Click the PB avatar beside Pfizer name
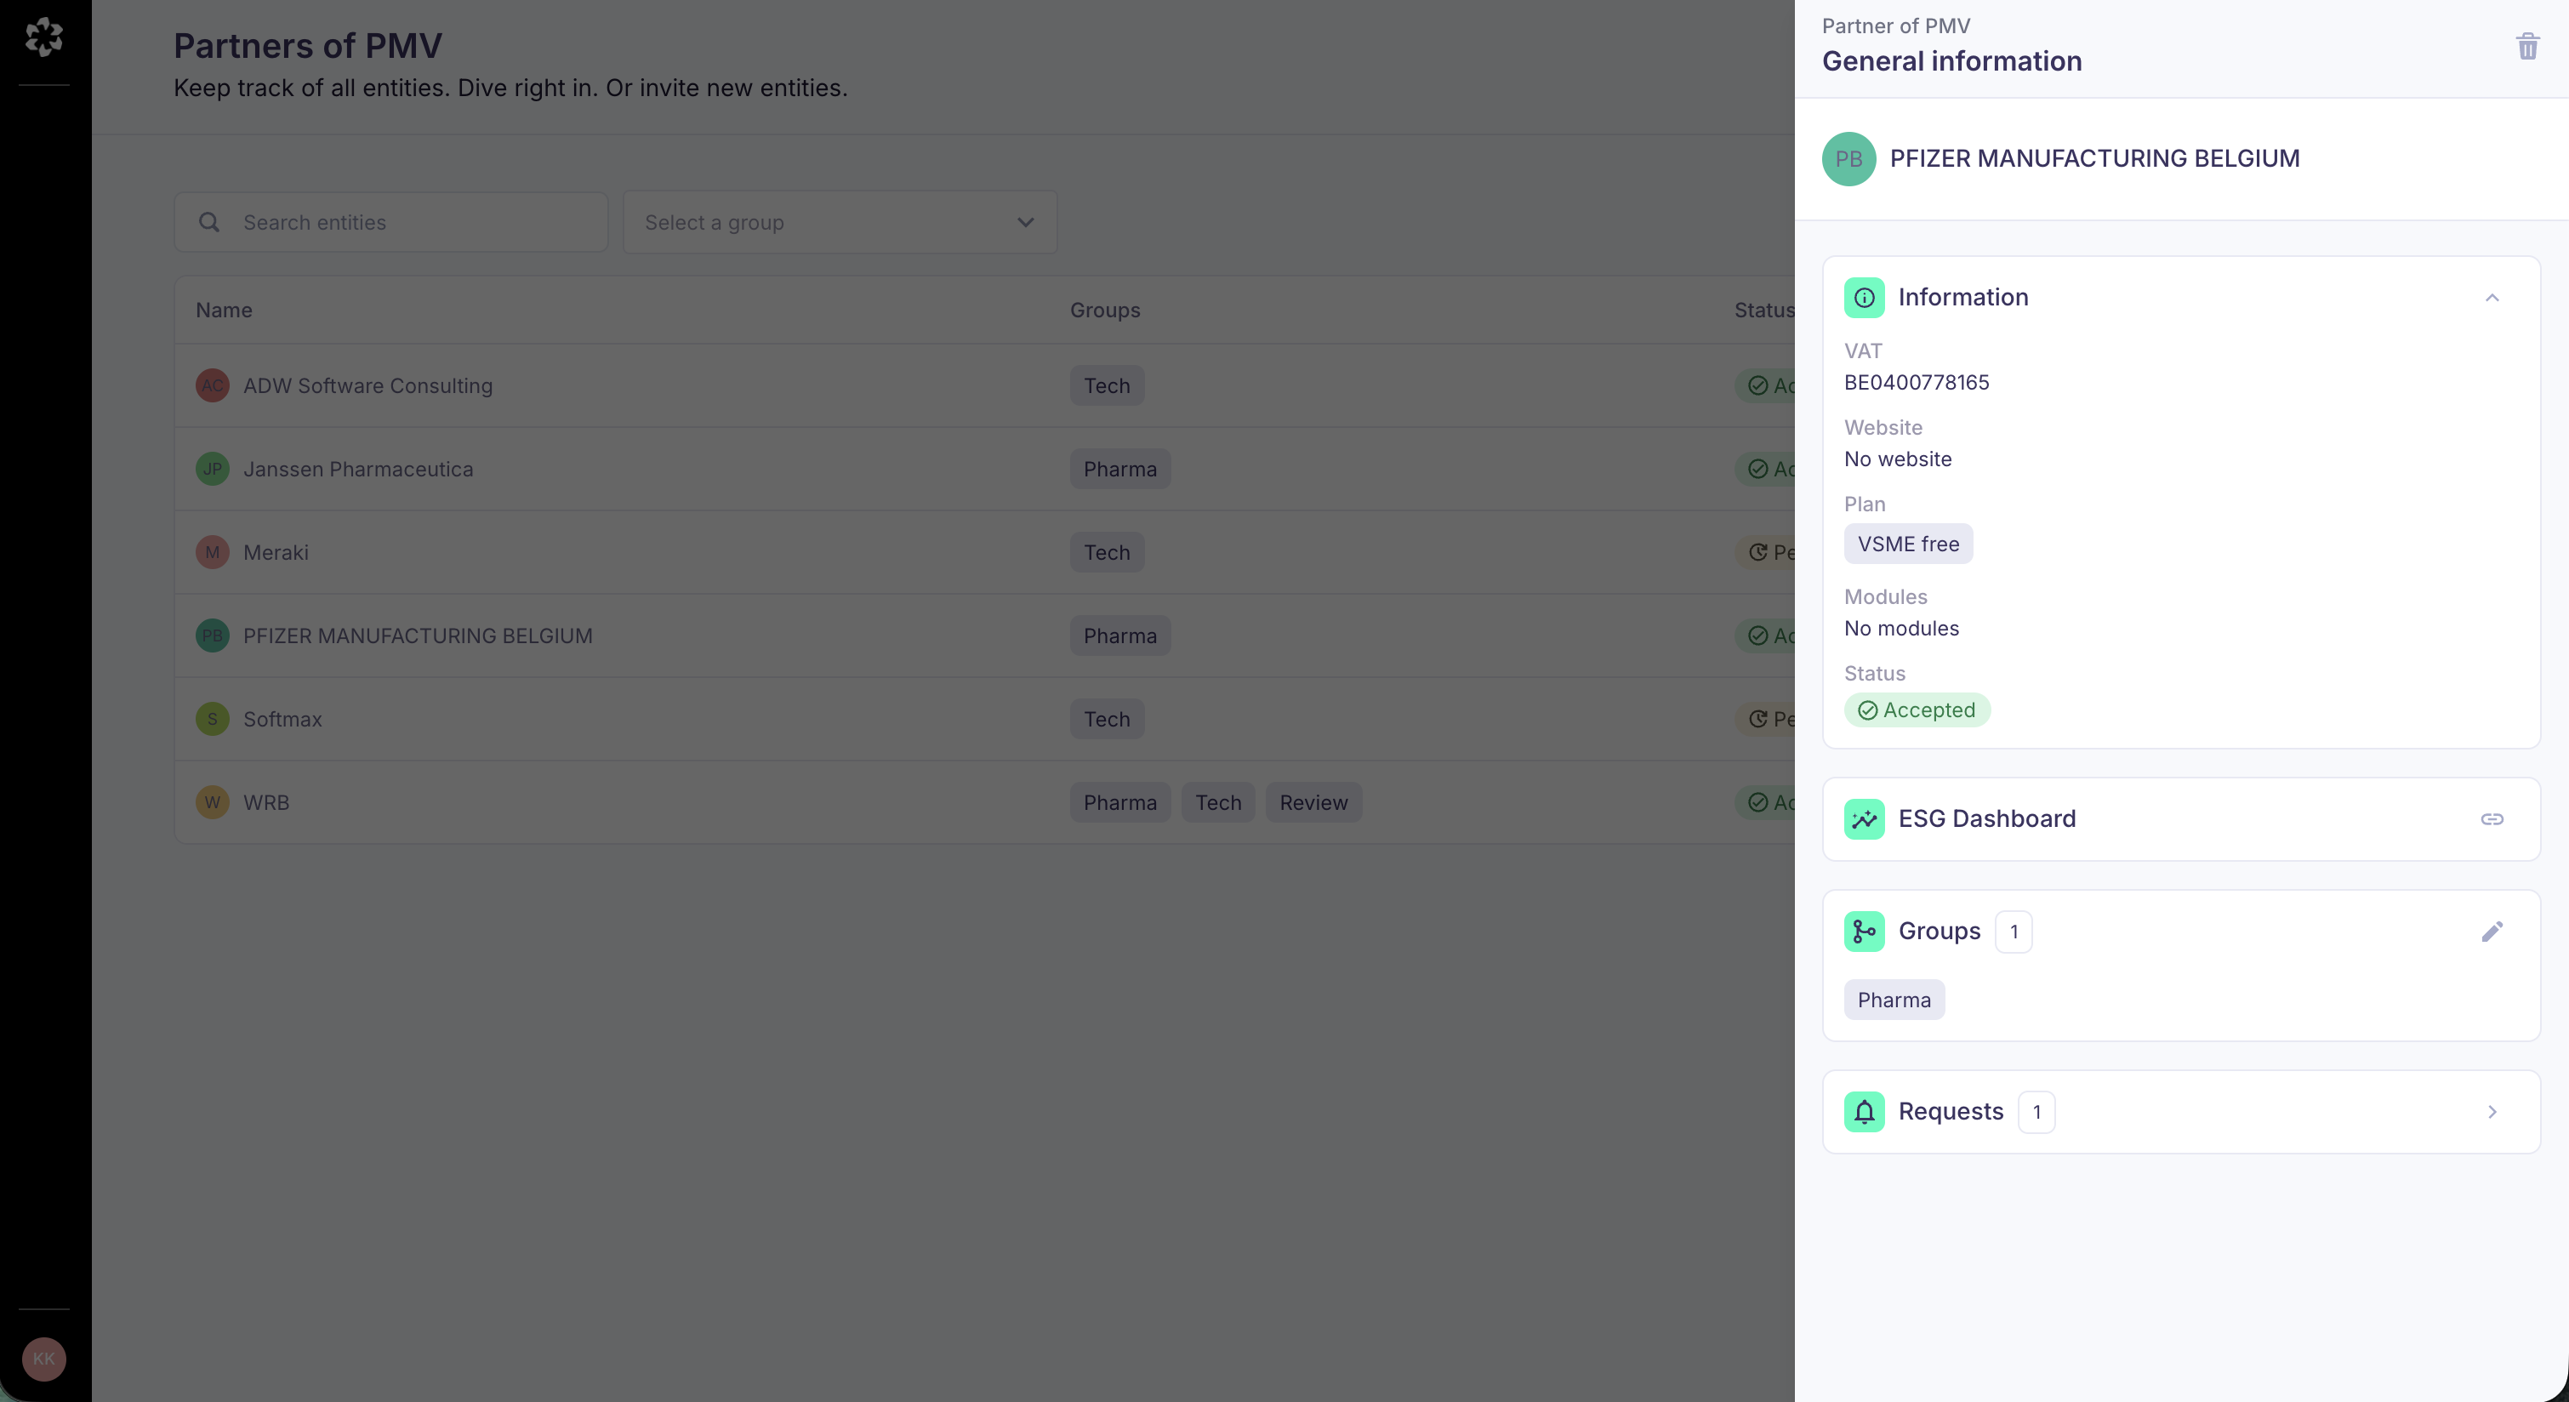The width and height of the screenshot is (2569, 1402). 1849,158
